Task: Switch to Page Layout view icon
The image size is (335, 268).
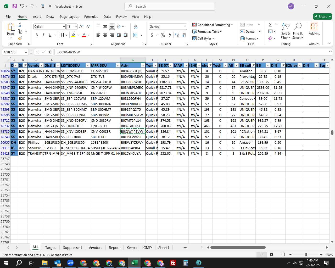Action: pos(272,255)
